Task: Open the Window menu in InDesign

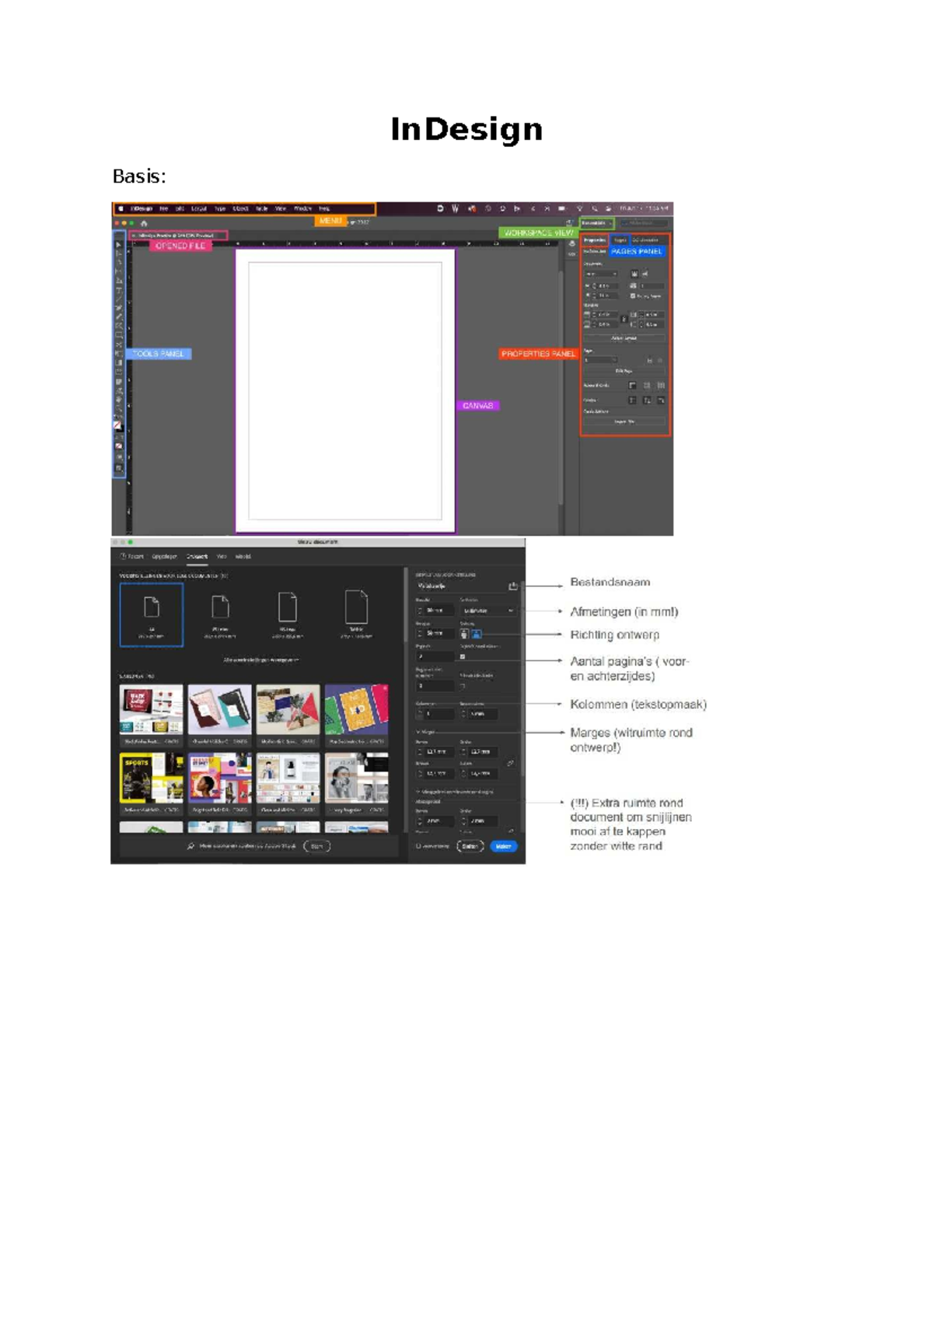Action: tap(302, 208)
